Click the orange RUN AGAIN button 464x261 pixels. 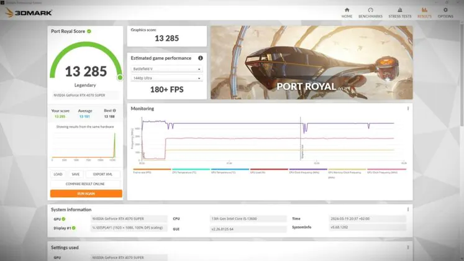coord(86,193)
